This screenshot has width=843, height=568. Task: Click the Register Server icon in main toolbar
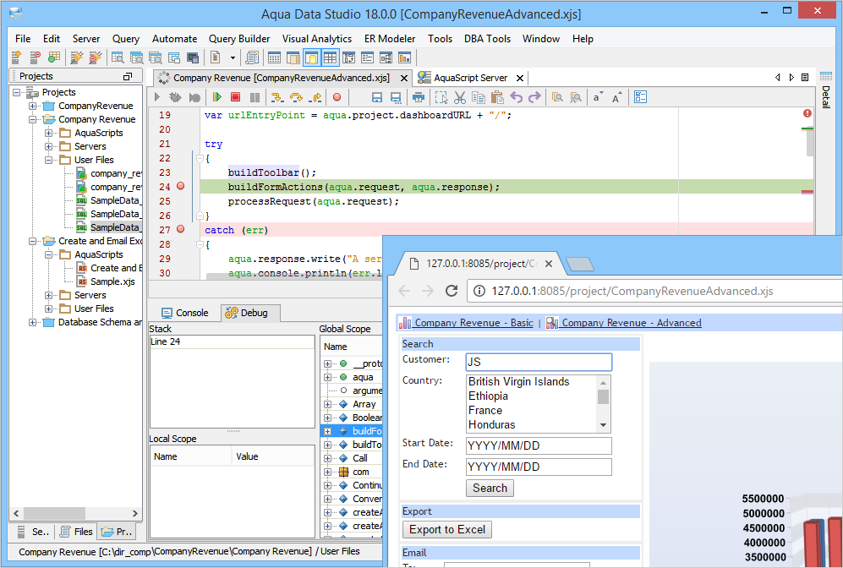[x=16, y=57]
